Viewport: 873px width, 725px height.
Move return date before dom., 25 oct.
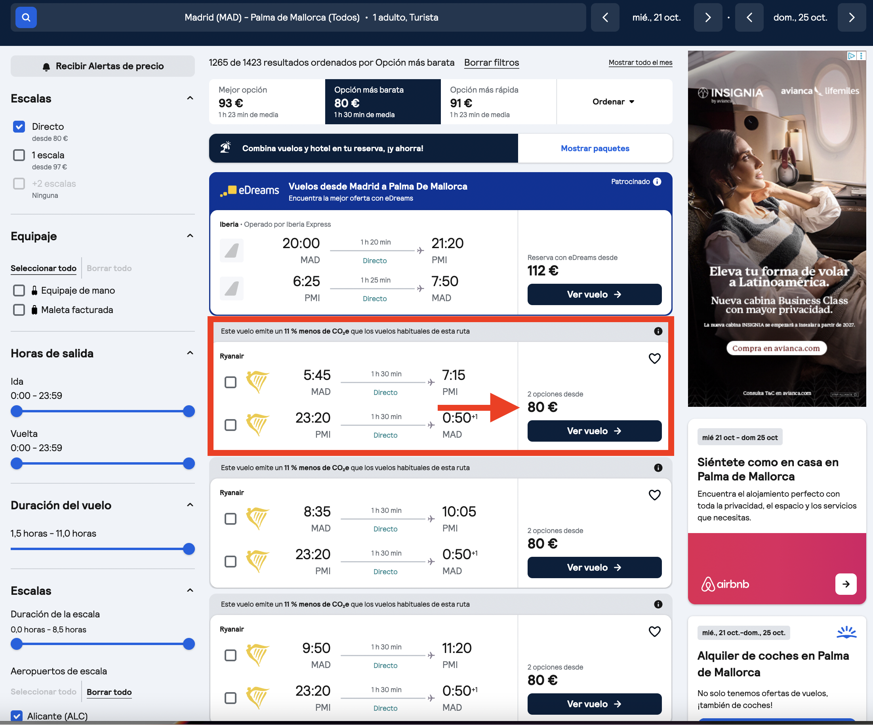tap(749, 17)
